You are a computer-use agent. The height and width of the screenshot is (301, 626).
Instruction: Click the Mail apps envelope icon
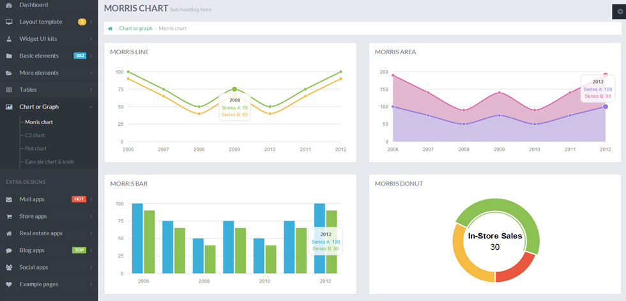click(x=9, y=199)
